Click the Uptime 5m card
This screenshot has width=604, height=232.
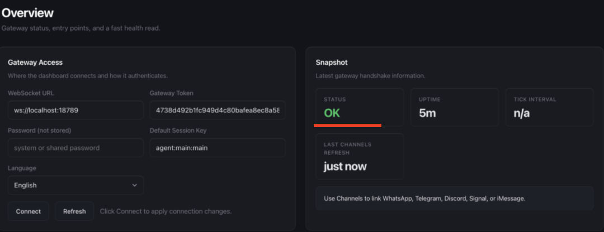pos(454,107)
